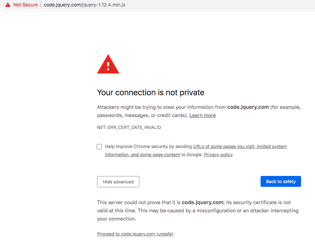Click the 'Proceed to code.jquery.com (unsafe)' underlined text
315x244 pixels.
[x=135, y=234]
